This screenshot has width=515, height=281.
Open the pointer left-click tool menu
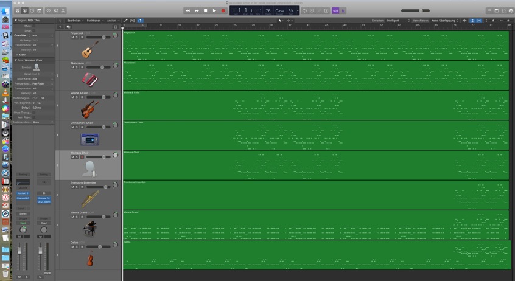pos(280,20)
